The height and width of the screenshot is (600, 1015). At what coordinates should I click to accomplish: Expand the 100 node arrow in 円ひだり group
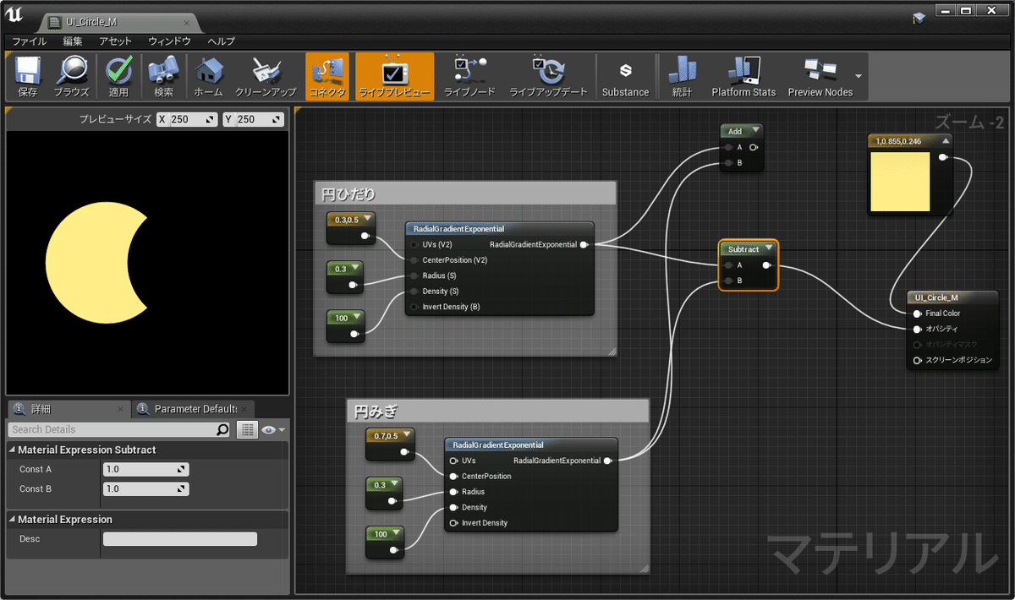click(x=356, y=318)
